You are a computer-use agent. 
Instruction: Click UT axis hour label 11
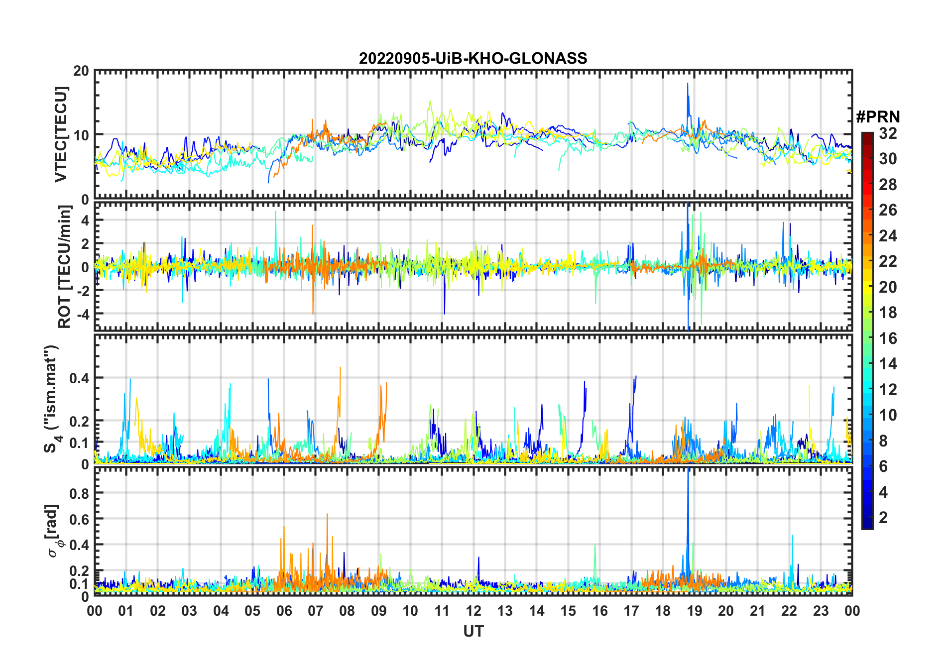click(442, 611)
